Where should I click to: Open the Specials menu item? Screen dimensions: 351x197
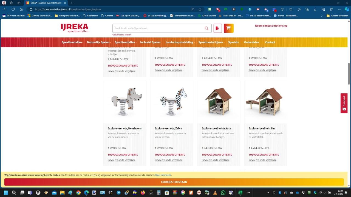(233, 42)
